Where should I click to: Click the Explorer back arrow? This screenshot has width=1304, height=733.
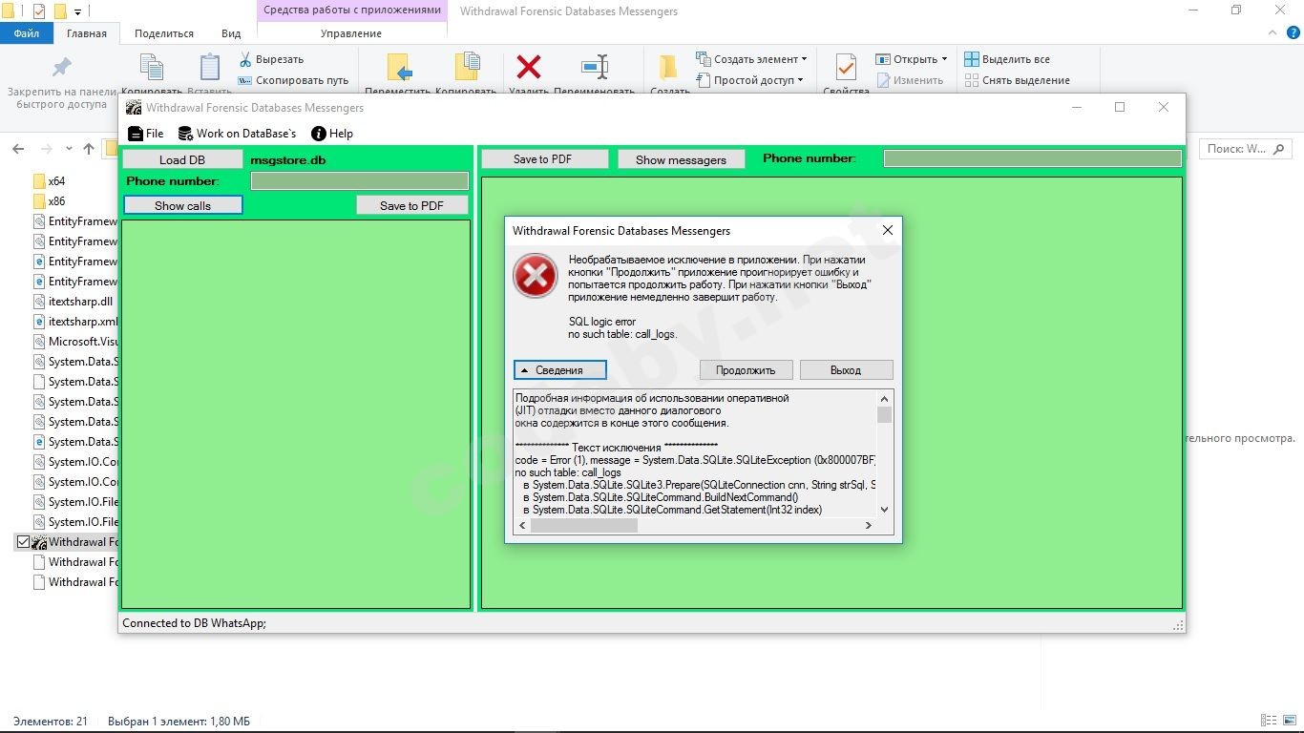pyautogui.click(x=18, y=149)
